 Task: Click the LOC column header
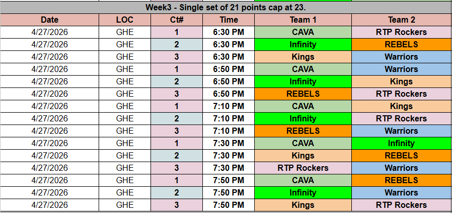125,20
